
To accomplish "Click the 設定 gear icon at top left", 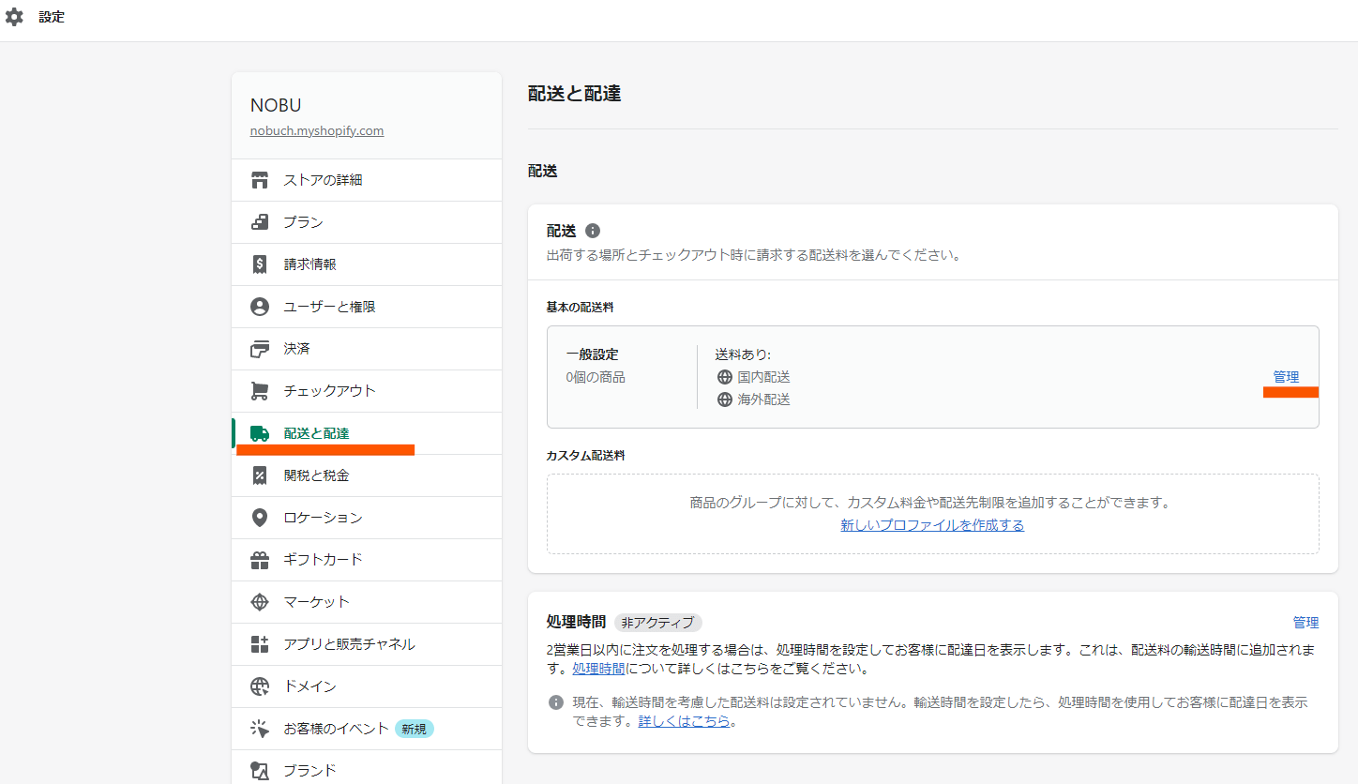I will tap(14, 16).
